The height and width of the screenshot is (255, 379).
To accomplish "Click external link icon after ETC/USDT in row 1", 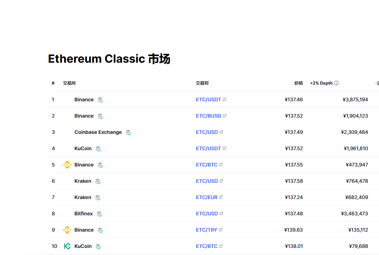I will coord(224,99).
